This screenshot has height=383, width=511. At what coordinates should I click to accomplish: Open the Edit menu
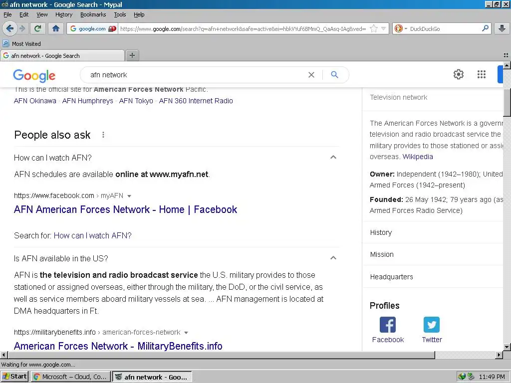point(24,14)
